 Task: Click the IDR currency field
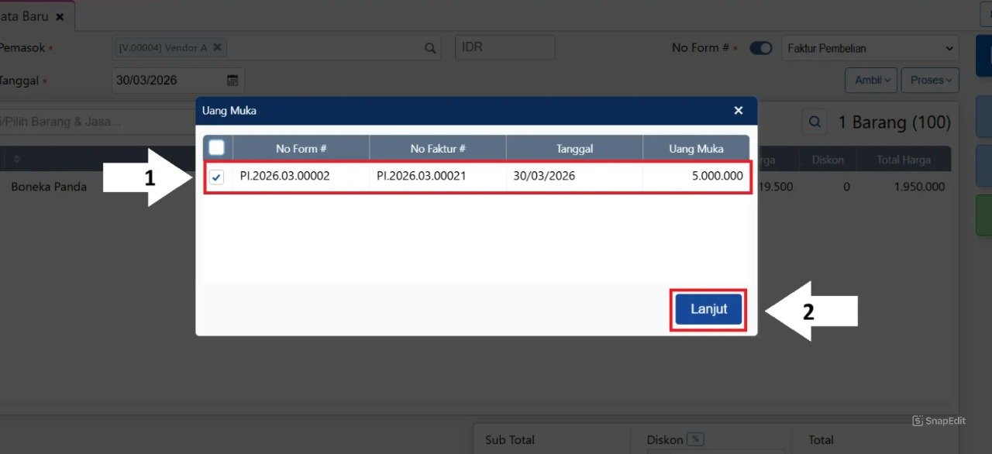pyautogui.click(x=505, y=47)
